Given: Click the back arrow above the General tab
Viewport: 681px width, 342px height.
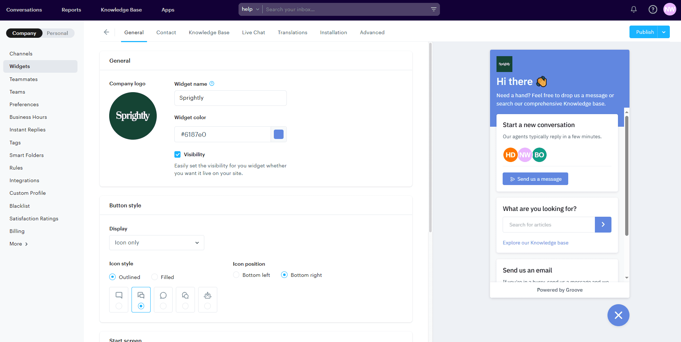Looking at the screenshot, I should pyautogui.click(x=107, y=32).
